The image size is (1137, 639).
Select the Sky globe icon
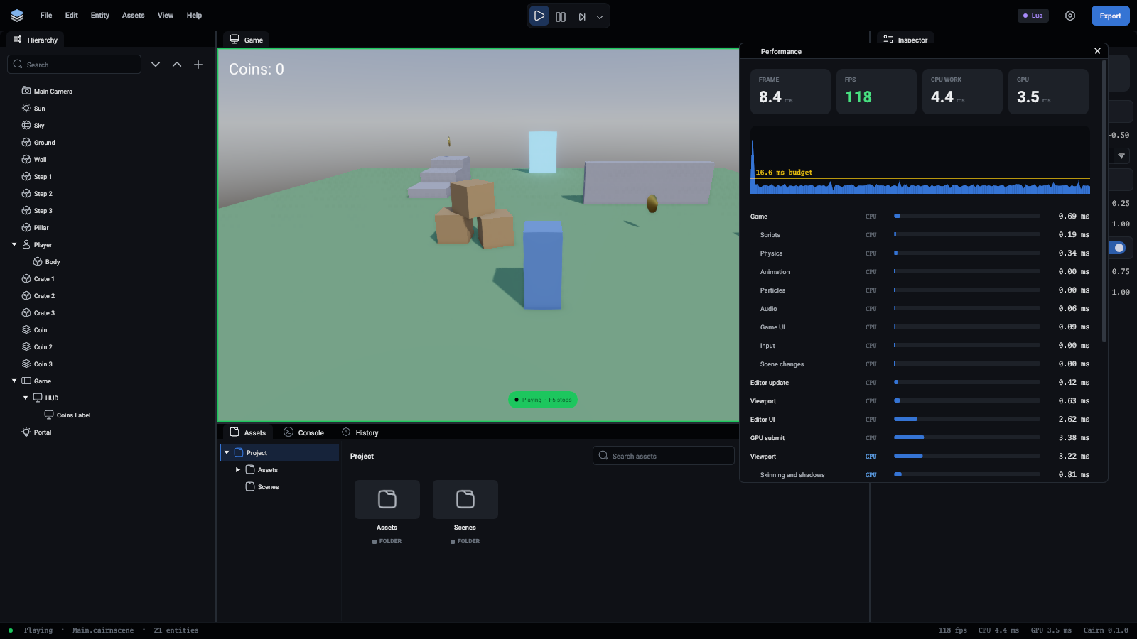click(x=26, y=125)
